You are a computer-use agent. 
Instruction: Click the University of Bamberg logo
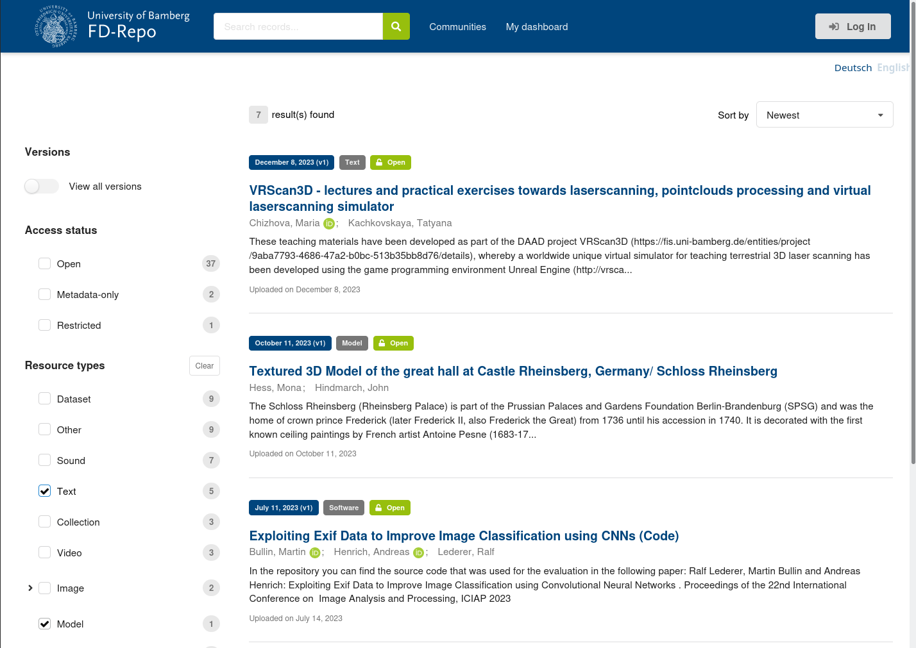(x=56, y=26)
